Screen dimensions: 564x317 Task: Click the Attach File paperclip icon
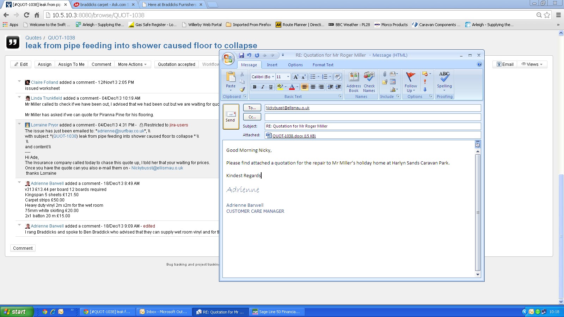[x=385, y=74]
